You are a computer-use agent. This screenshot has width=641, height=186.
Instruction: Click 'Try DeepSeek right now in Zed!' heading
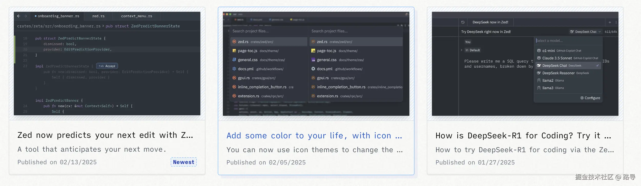(486, 32)
